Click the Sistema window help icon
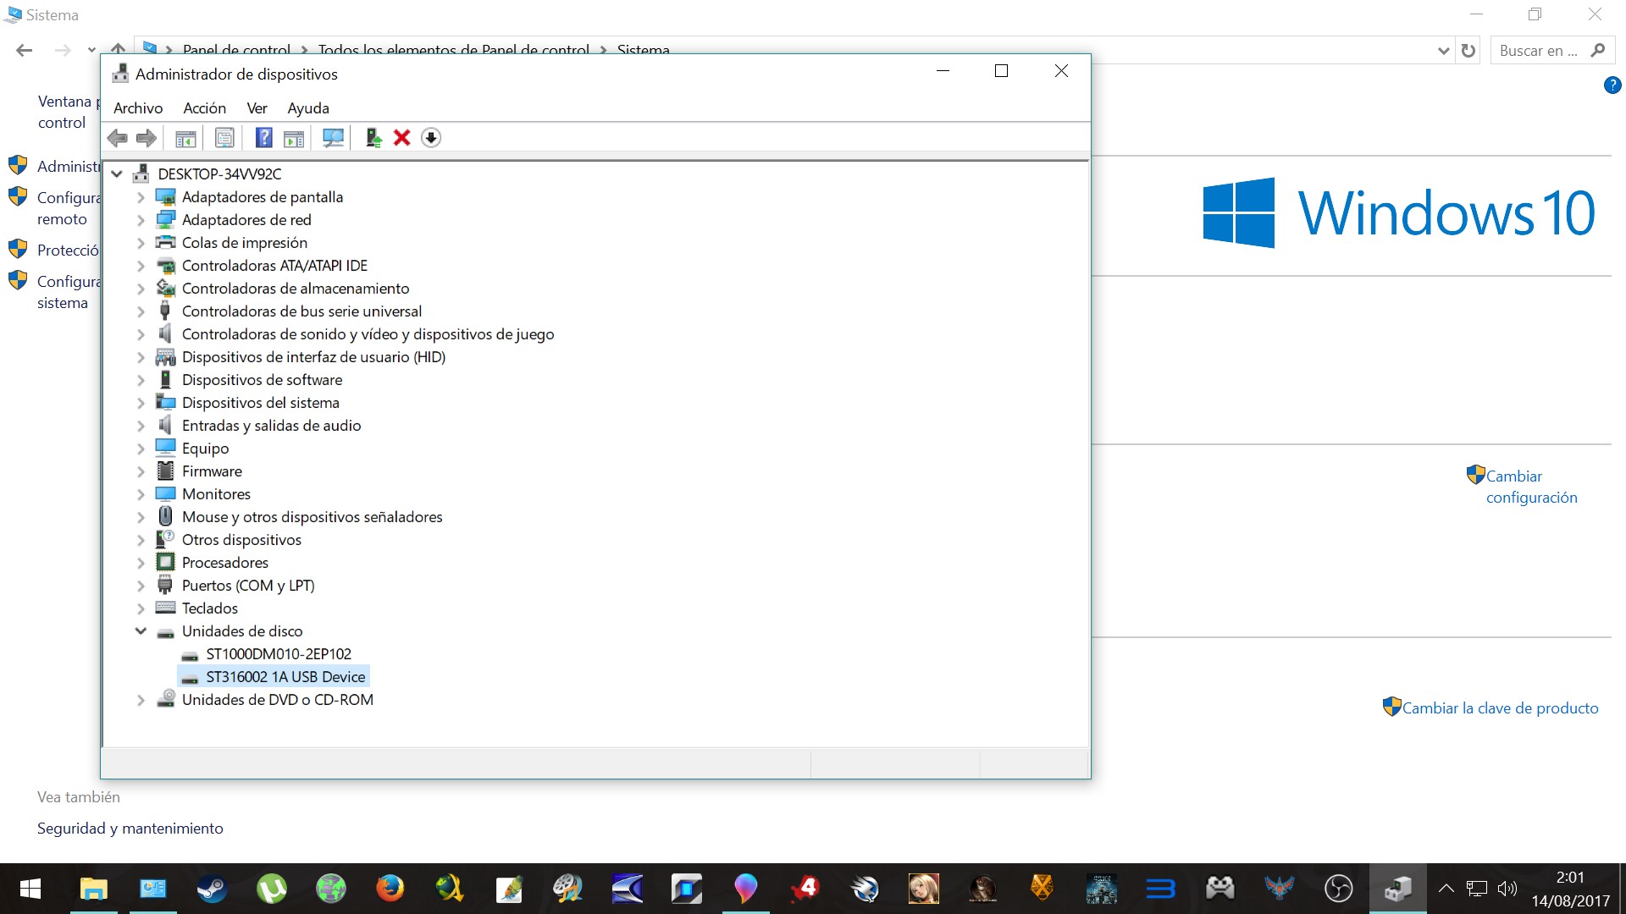 (1612, 85)
